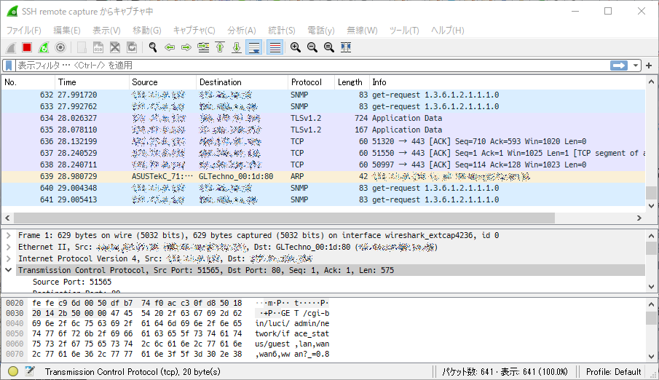Reload the capture file
The width and height of the screenshot is (659, 380).
[x=132, y=47]
